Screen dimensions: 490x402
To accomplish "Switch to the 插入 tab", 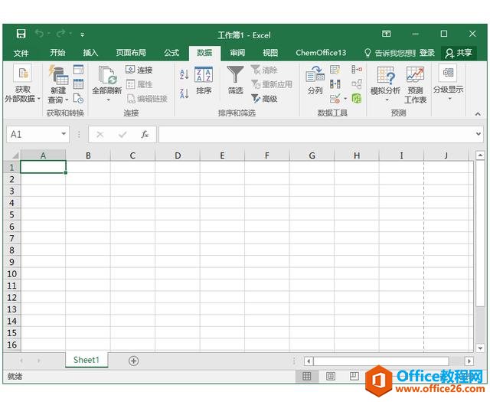I will pos(90,53).
